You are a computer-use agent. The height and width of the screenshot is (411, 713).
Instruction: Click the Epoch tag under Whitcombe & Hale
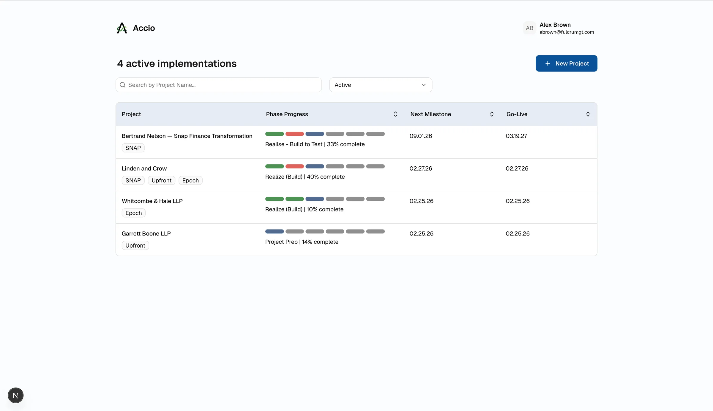pyautogui.click(x=133, y=213)
